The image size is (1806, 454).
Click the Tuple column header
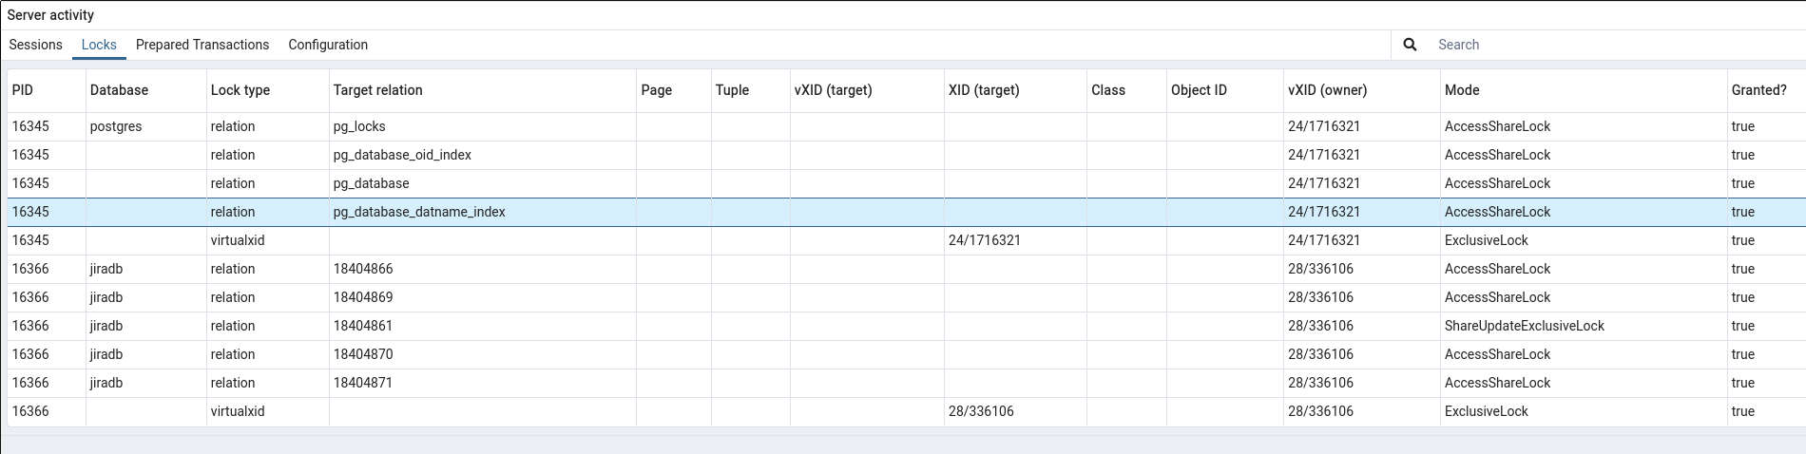coord(750,90)
